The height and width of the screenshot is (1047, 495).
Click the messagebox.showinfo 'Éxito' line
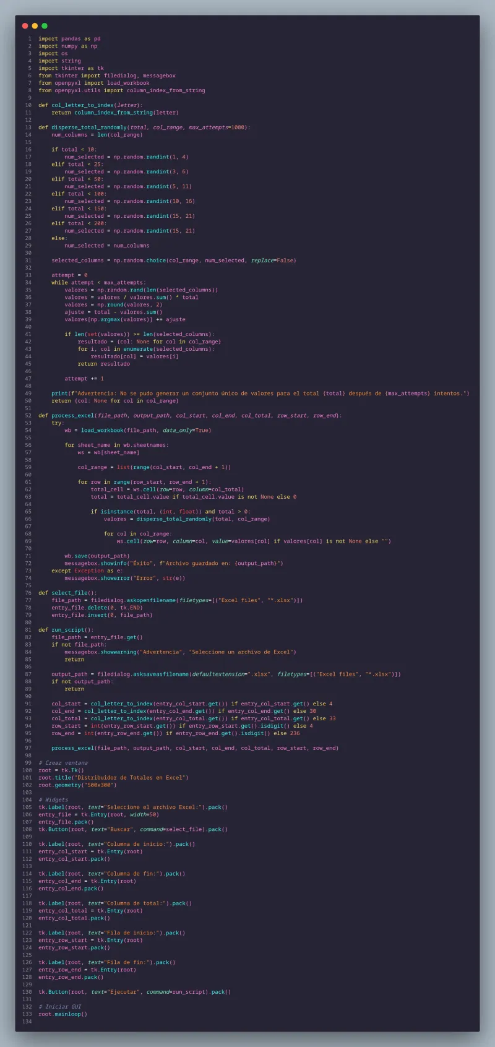(x=174, y=564)
